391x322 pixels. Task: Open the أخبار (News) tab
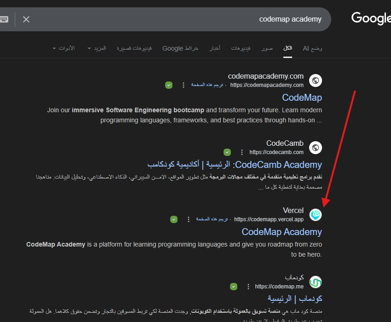215,48
